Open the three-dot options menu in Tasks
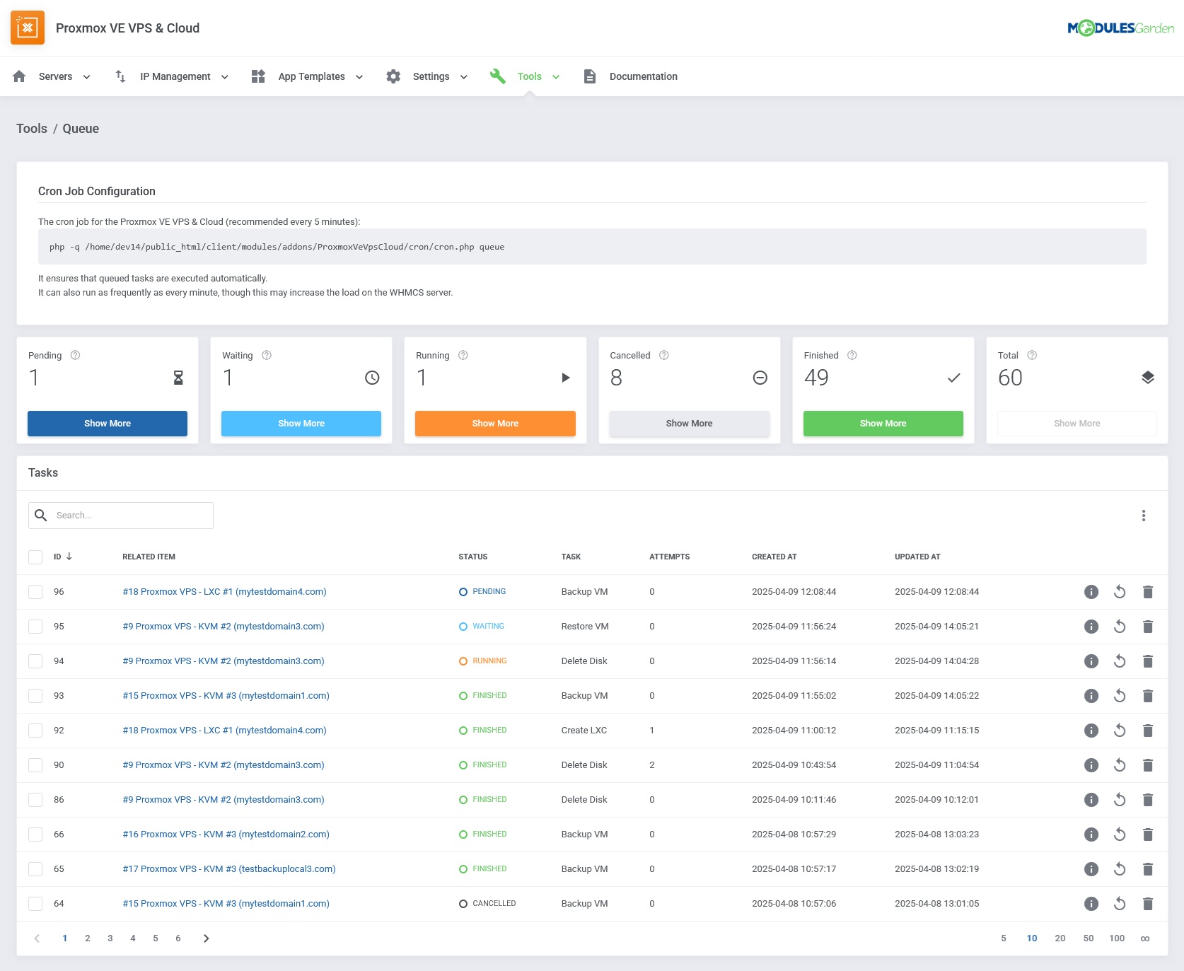 1144,515
